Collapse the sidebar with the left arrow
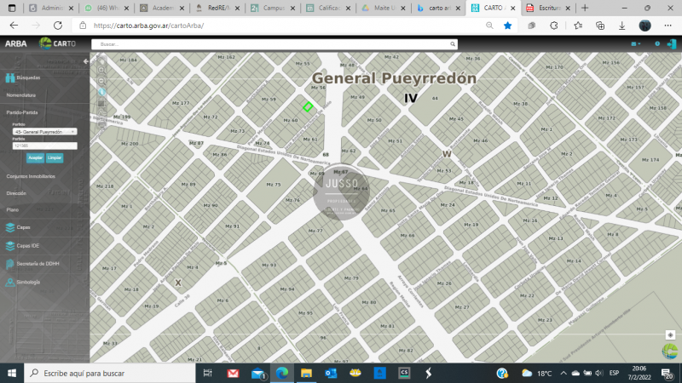The height and width of the screenshot is (383, 682). 85,61
